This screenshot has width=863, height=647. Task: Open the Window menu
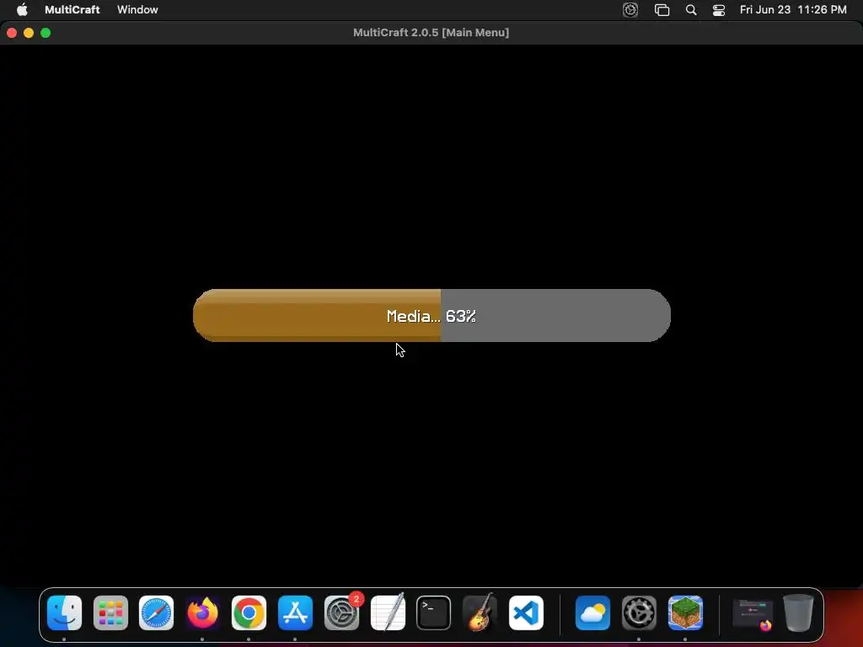coord(137,9)
